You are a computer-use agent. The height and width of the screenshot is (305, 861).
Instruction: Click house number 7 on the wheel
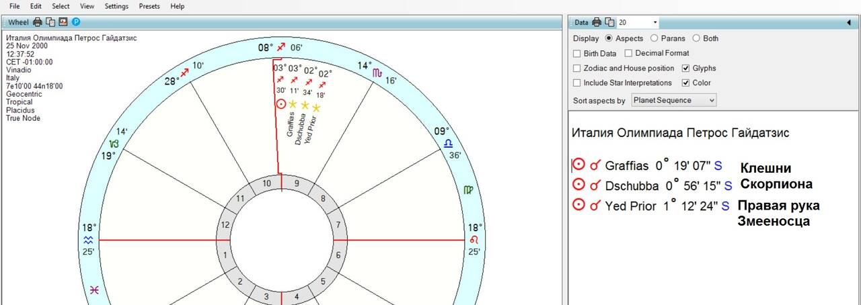tap(338, 225)
